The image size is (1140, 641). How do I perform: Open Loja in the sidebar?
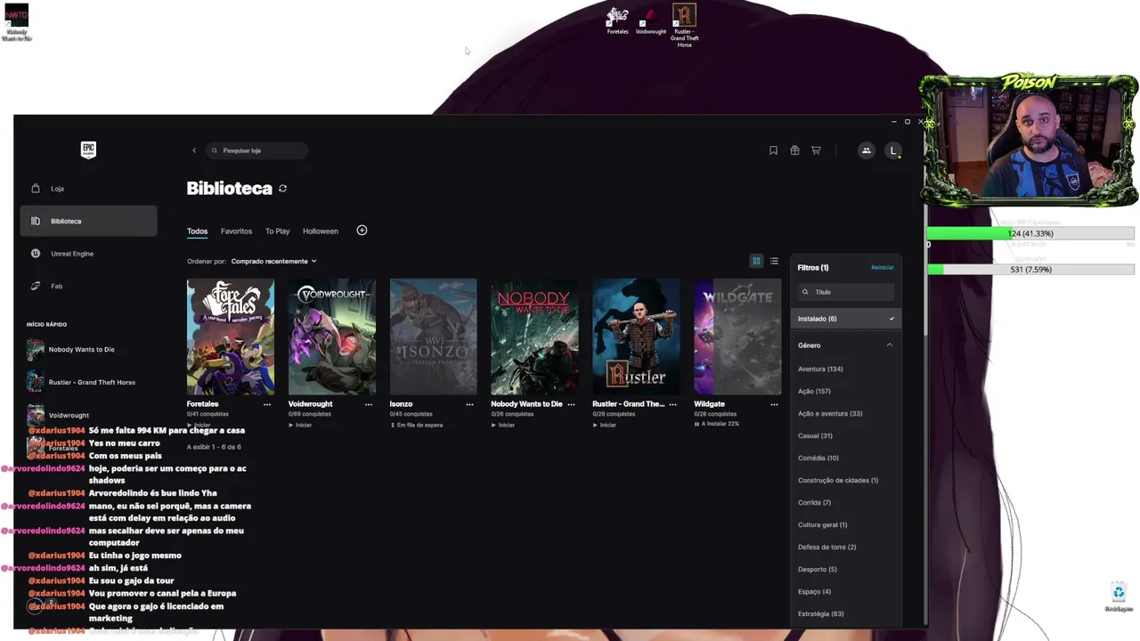pos(88,189)
